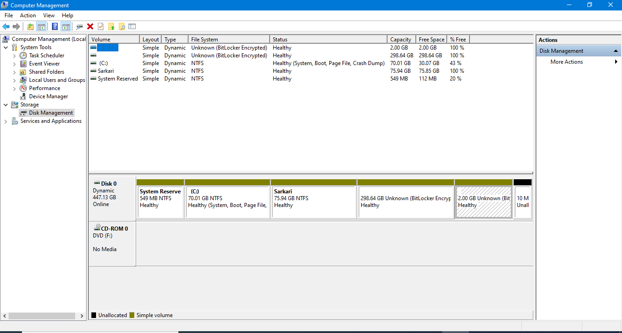This screenshot has height=333, width=622.
Task: Toggle Show/Hide Action Pane toolbar button
Action: (x=66, y=27)
